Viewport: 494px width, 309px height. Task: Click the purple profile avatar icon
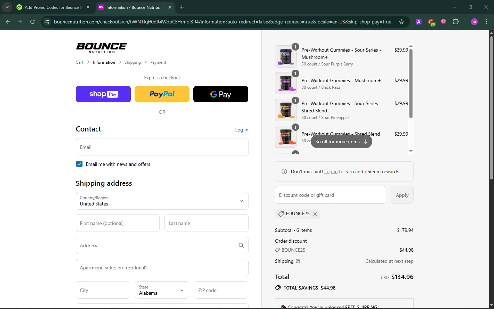(474, 22)
